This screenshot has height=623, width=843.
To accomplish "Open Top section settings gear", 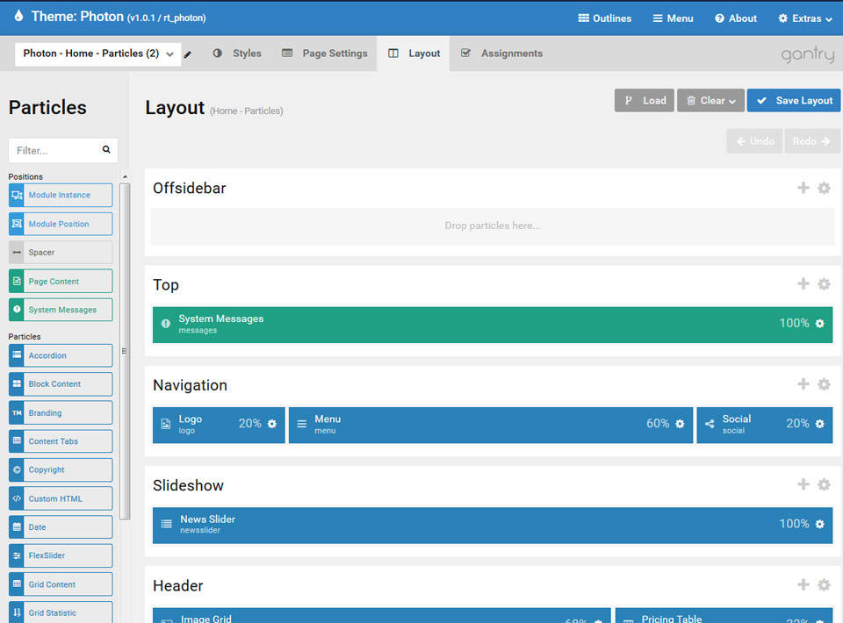I will [824, 284].
